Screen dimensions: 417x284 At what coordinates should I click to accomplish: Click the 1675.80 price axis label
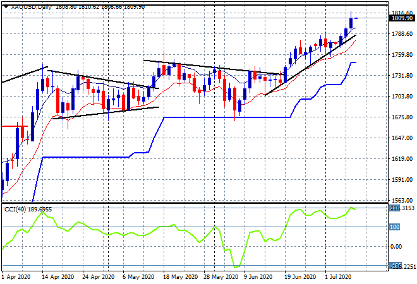[x=402, y=117]
